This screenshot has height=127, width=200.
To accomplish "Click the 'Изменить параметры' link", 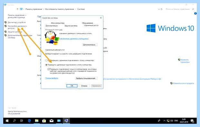I will (185, 61).
